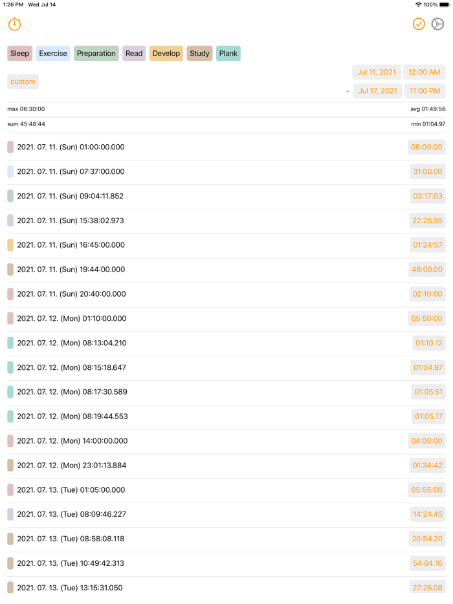
Task: Open the Jul 12 Mon 08:13:04.210 record
Action: click(x=72, y=343)
